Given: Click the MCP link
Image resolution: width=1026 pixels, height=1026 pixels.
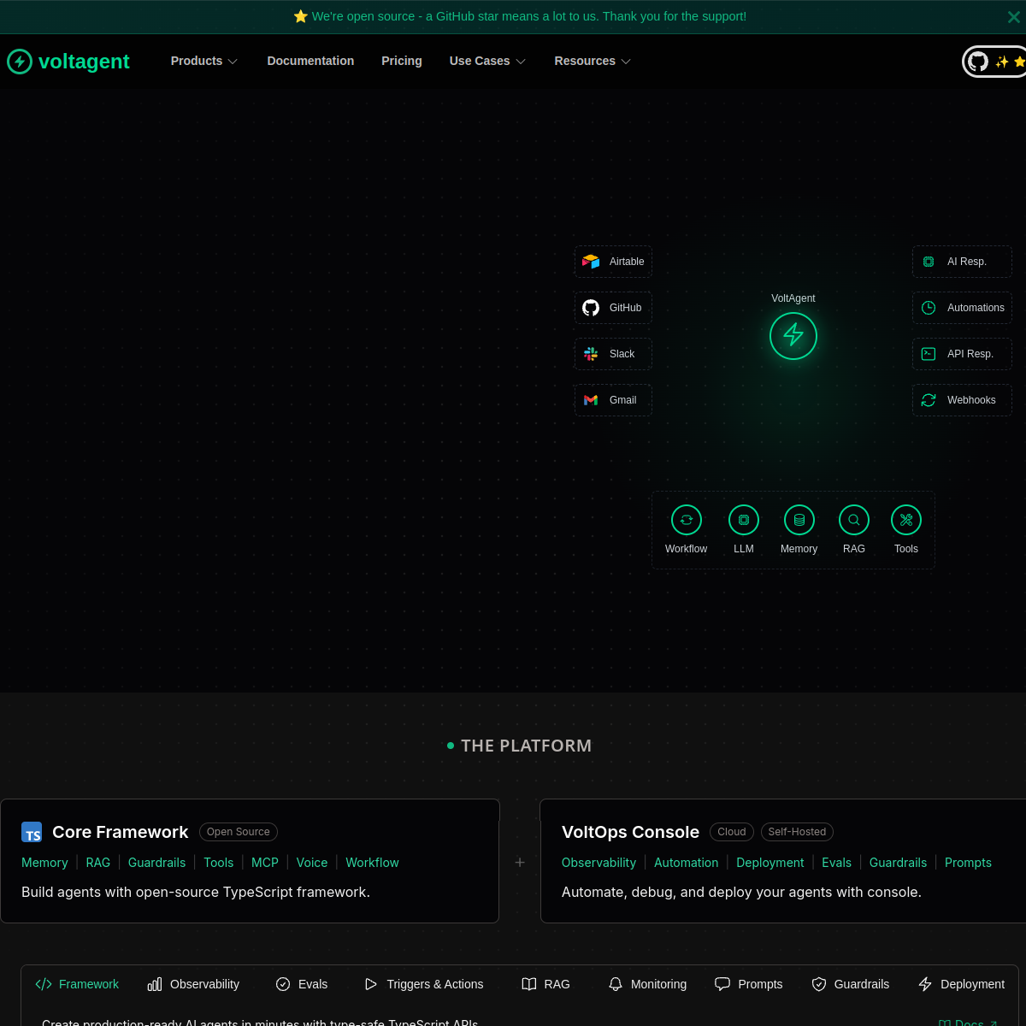Looking at the screenshot, I should tap(265, 863).
